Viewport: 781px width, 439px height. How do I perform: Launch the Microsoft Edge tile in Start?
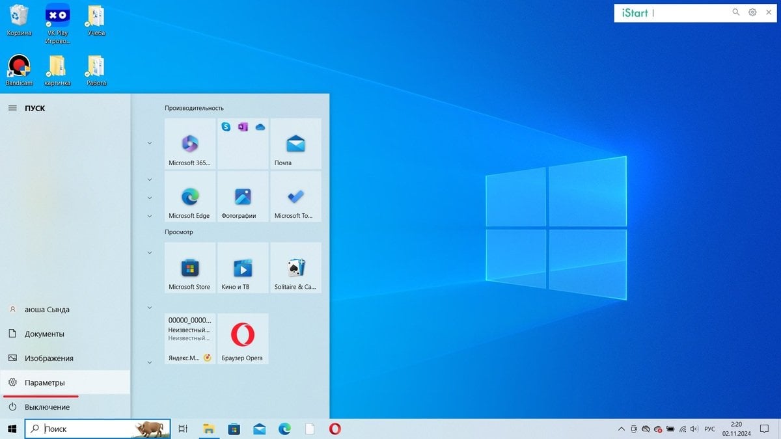(190, 196)
